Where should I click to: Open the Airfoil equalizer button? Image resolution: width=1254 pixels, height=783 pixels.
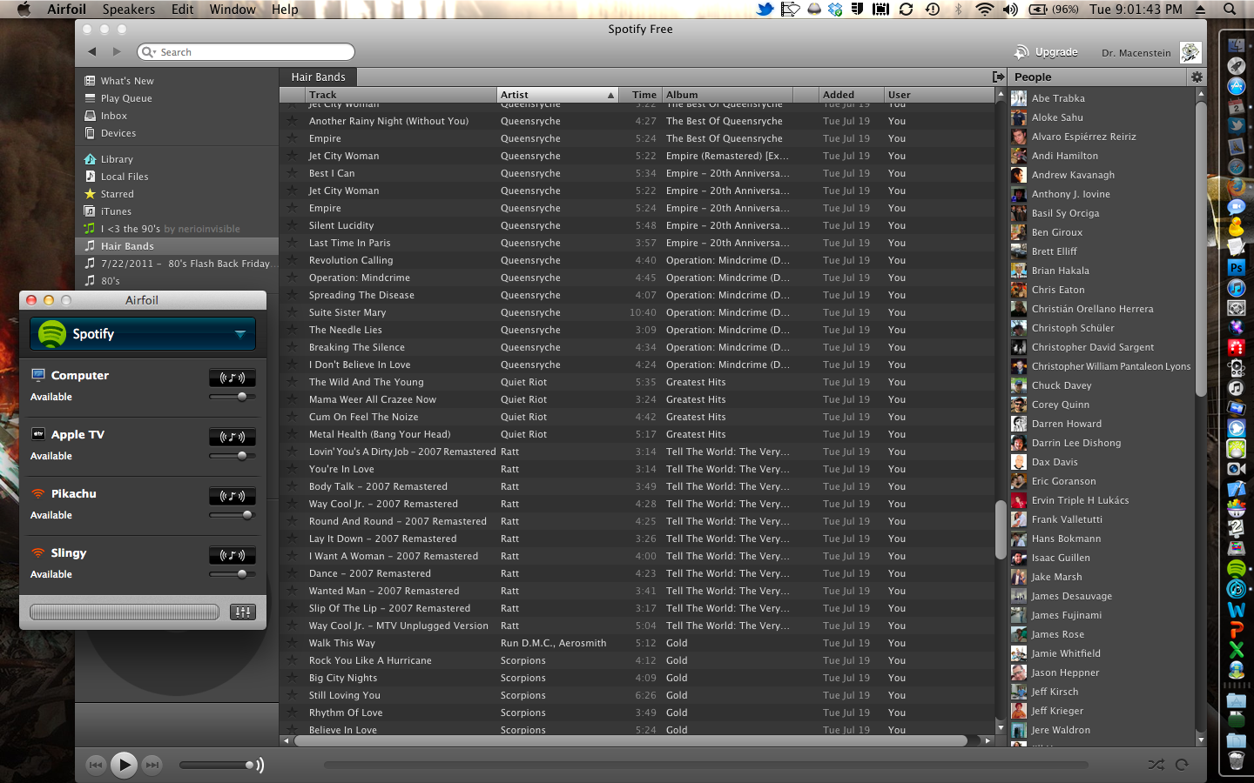pos(243,612)
